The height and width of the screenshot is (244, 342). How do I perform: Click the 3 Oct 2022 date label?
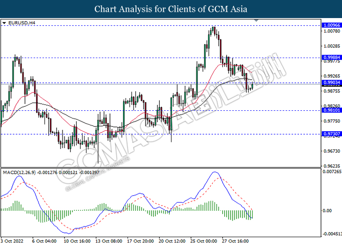coord(12,241)
